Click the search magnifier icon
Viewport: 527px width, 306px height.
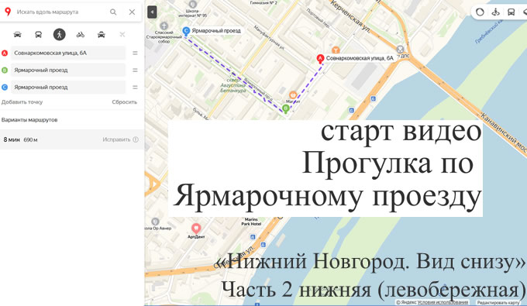pos(113,12)
